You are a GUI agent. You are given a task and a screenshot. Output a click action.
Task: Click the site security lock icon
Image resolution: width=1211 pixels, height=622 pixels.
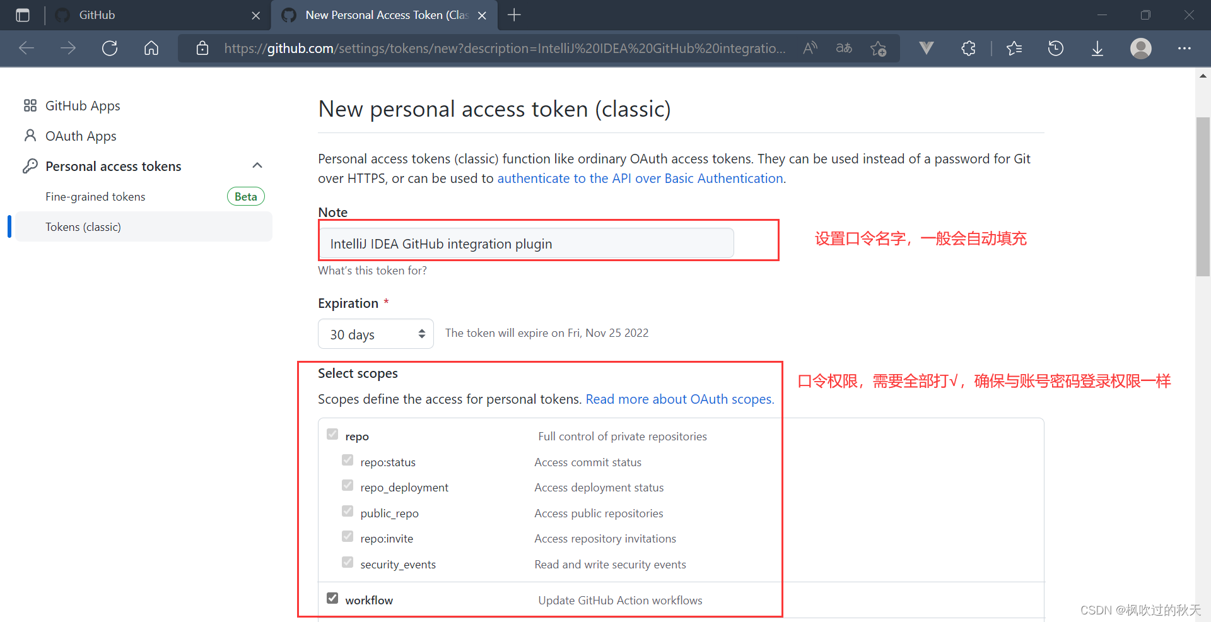[x=202, y=49]
